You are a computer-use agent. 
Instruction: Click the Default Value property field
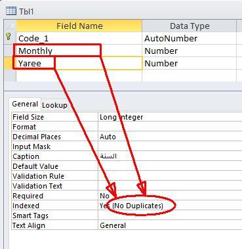pyautogui.click(x=170, y=166)
